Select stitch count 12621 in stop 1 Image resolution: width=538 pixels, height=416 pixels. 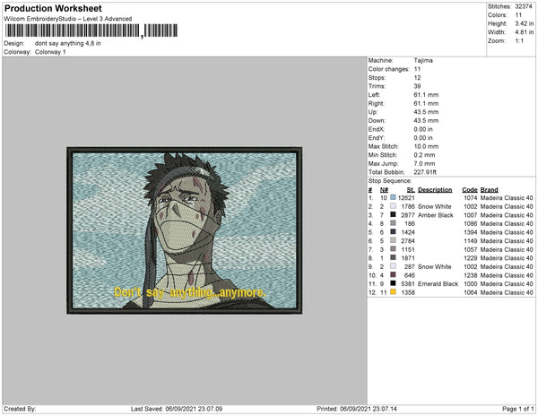pos(406,198)
